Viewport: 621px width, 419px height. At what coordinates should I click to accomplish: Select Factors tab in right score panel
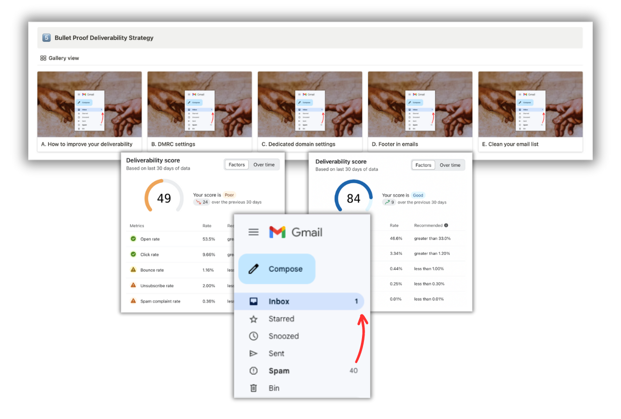coord(423,165)
